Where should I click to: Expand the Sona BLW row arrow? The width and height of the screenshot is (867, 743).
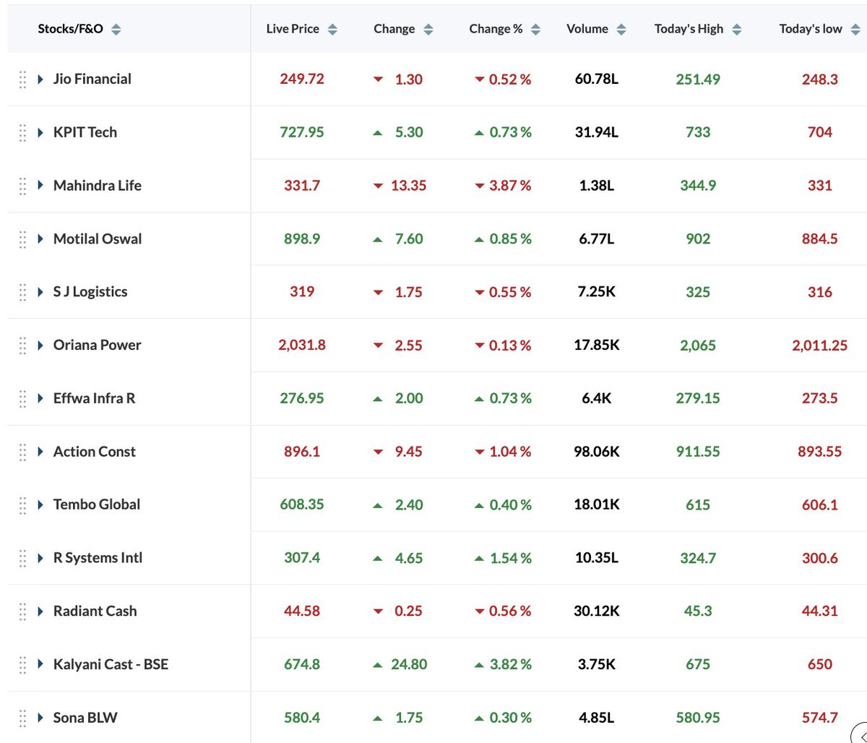pos(41,718)
